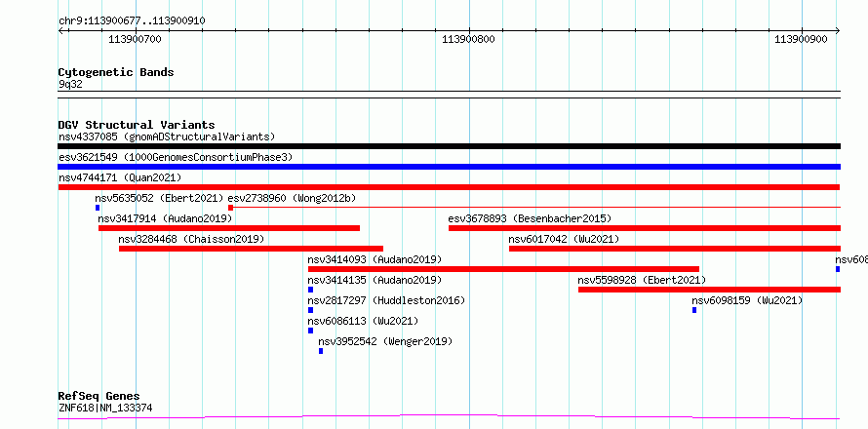Click the nsv6017042 Wu2021 red bar
This screenshot has height=429, width=868.
pos(675,249)
